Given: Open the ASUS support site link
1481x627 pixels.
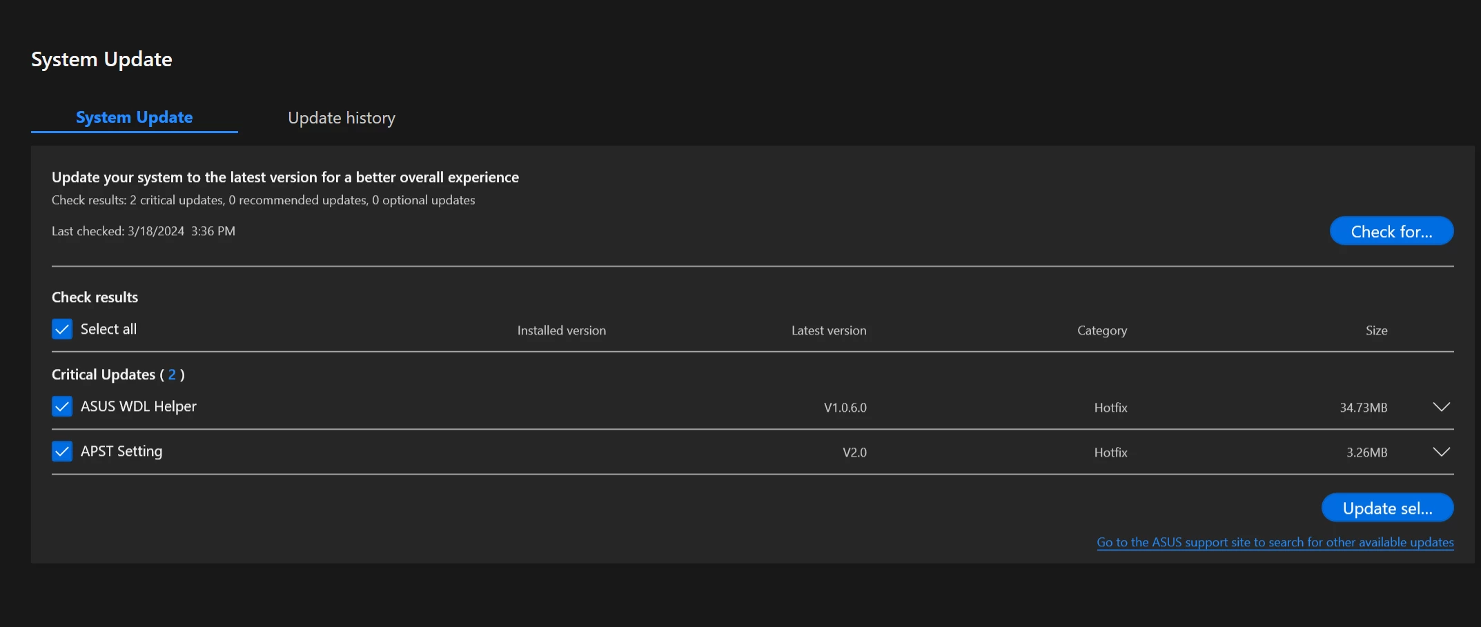Looking at the screenshot, I should coord(1275,542).
